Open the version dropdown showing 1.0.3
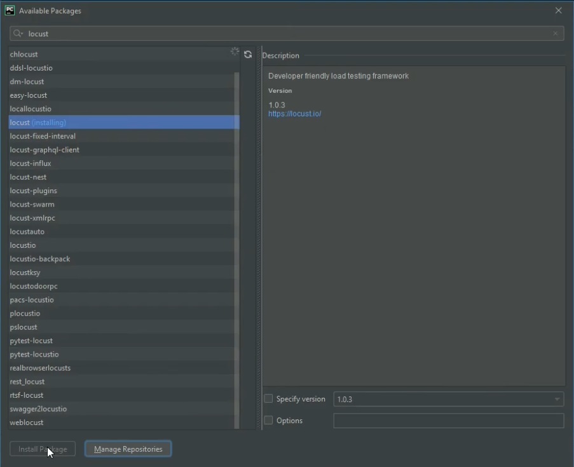This screenshot has width=574, height=467. coord(448,399)
